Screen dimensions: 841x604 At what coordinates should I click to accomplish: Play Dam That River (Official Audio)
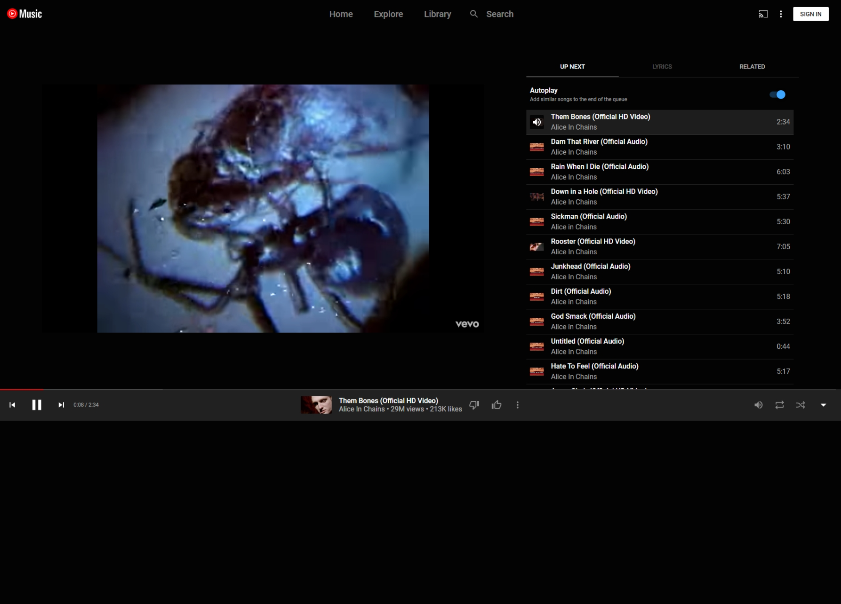pyautogui.click(x=659, y=147)
